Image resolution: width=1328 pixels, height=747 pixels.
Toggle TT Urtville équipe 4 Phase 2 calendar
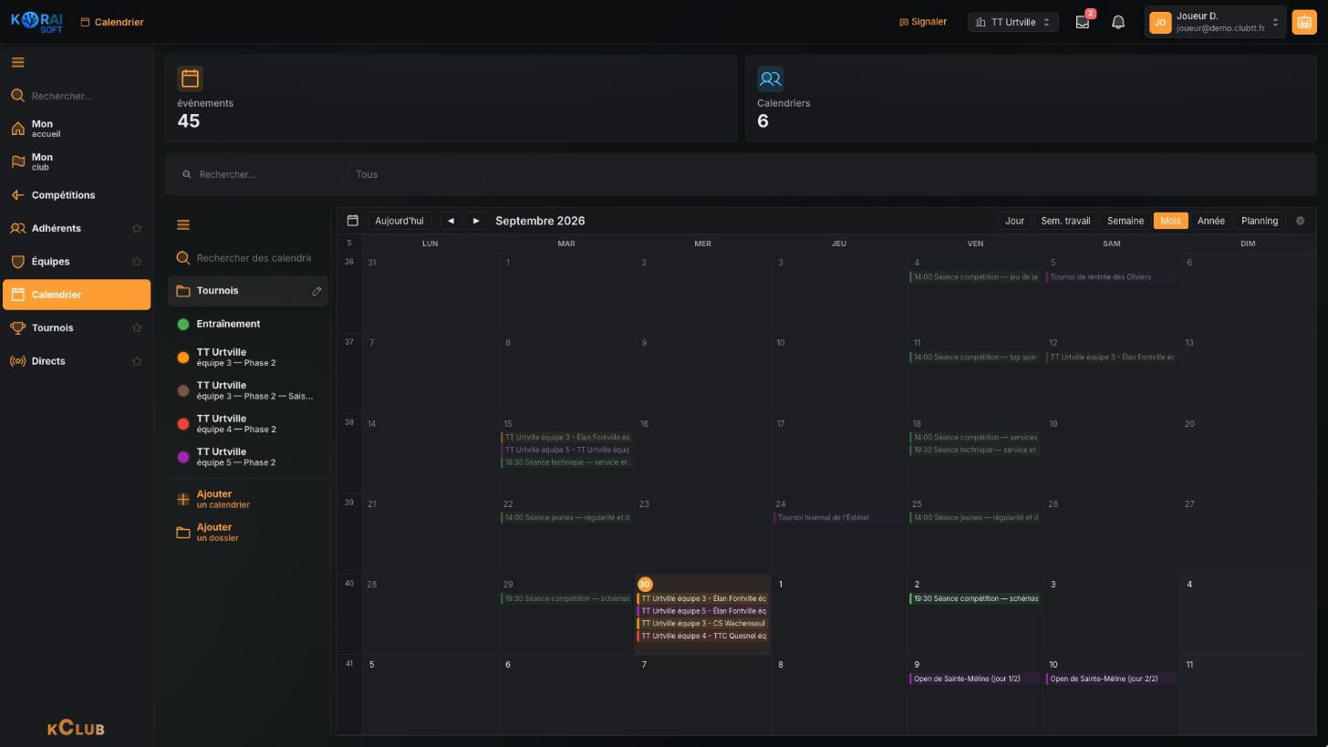(247, 424)
